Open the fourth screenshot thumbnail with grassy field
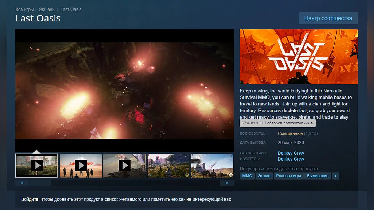This screenshot has height=210, width=374. tap(169, 166)
